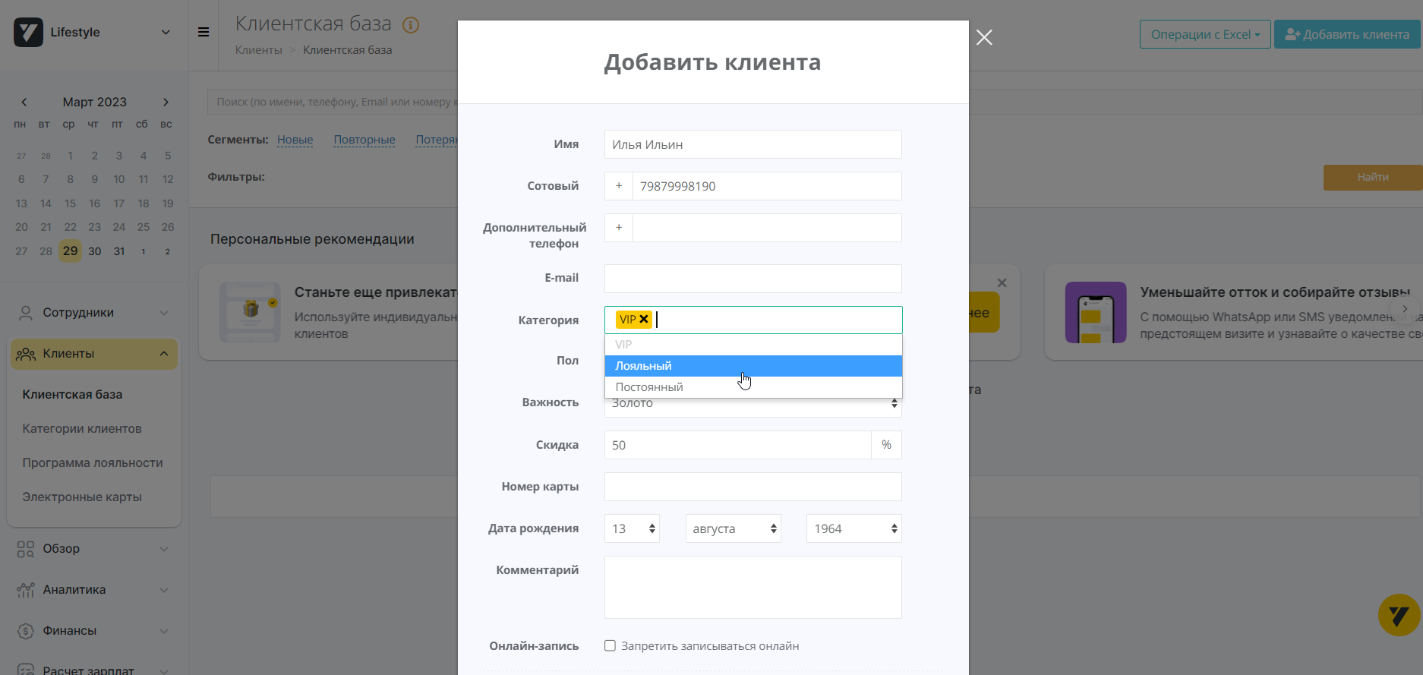The width and height of the screenshot is (1423, 675).
Task: Click into the Номер карты field
Action: [752, 487]
